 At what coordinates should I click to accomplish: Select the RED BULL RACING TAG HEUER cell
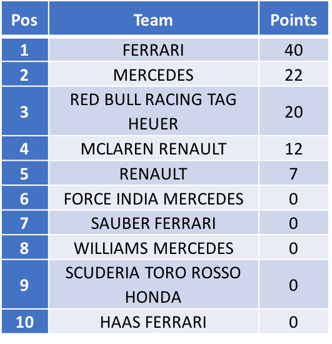click(x=154, y=111)
